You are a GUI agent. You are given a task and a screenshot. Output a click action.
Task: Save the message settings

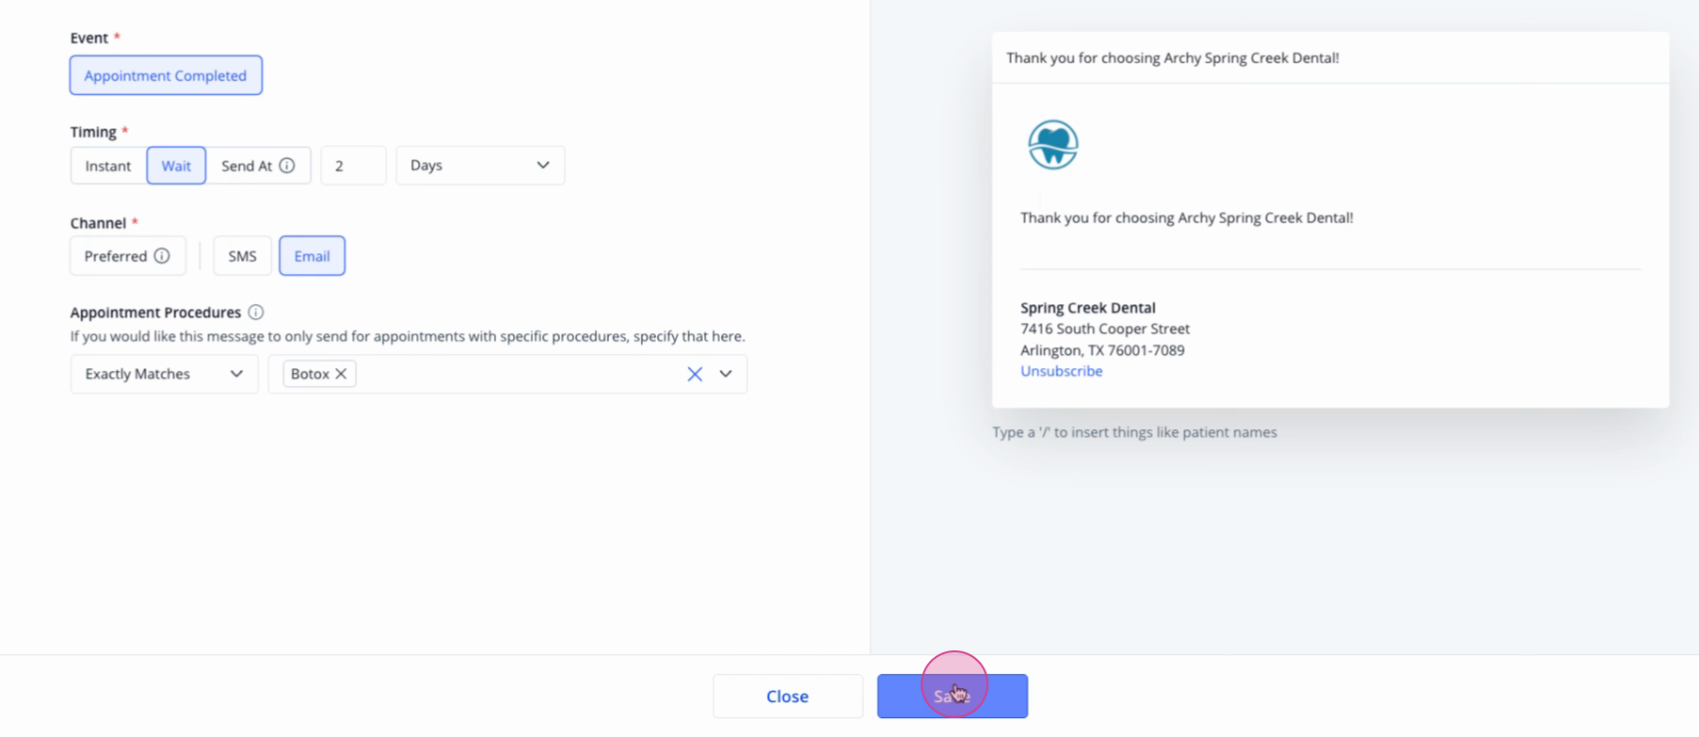[953, 697]
